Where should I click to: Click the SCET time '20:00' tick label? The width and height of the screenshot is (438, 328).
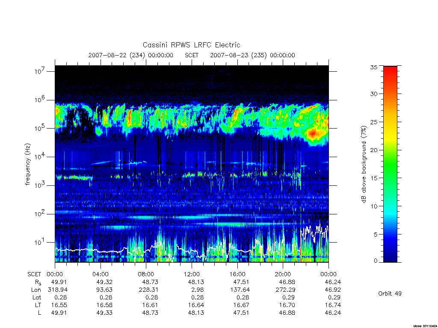pos(283,274)
